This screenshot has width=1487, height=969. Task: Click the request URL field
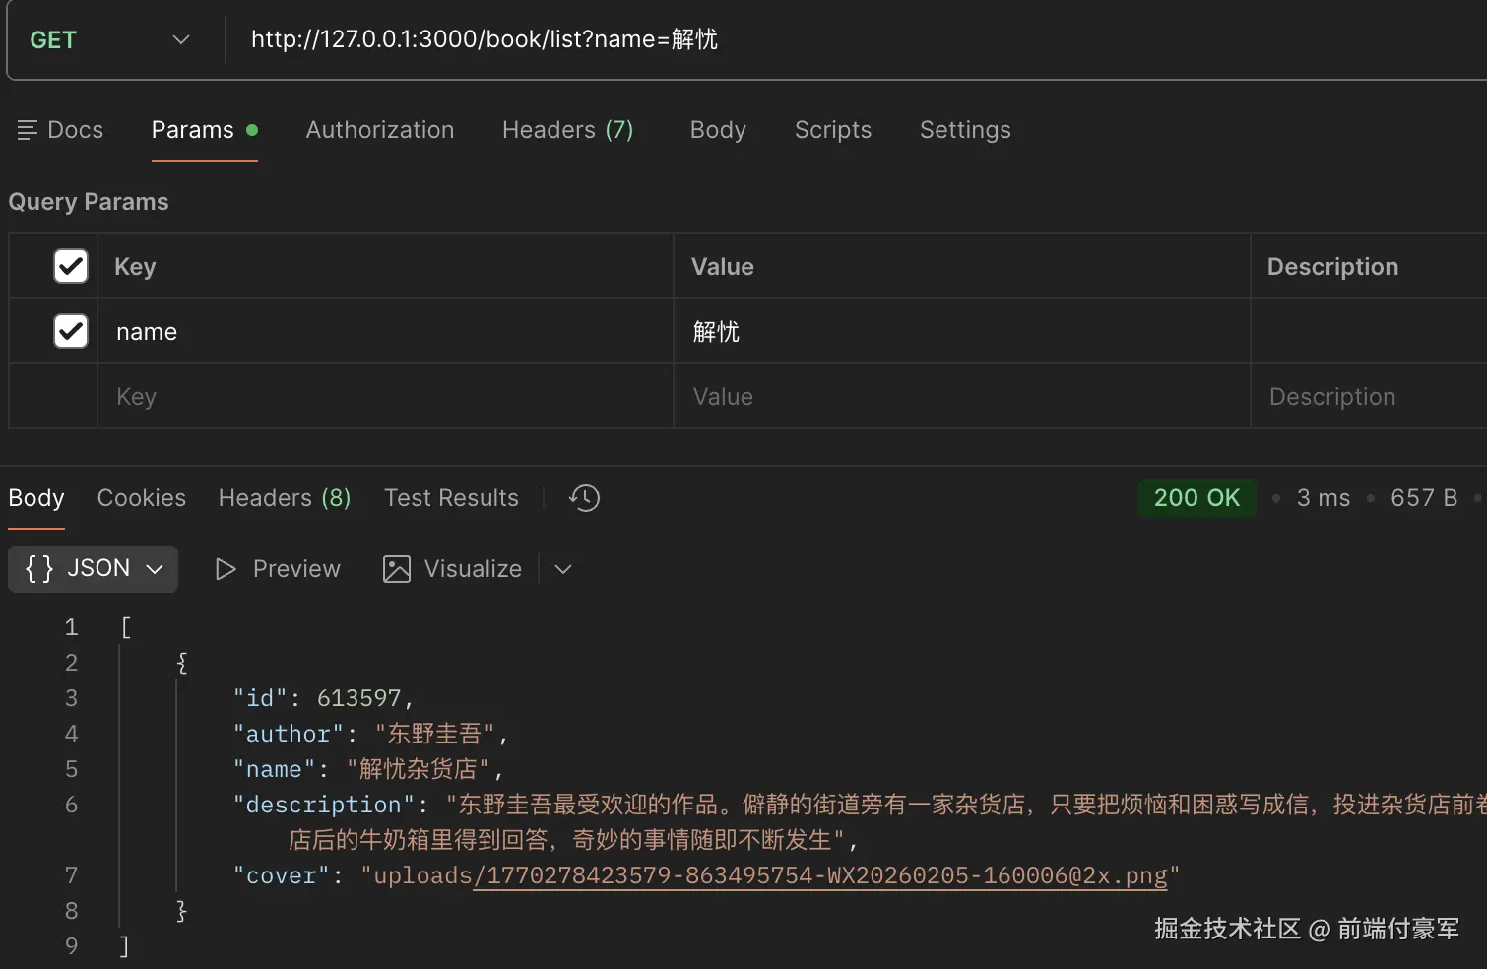tap(857, 40)
